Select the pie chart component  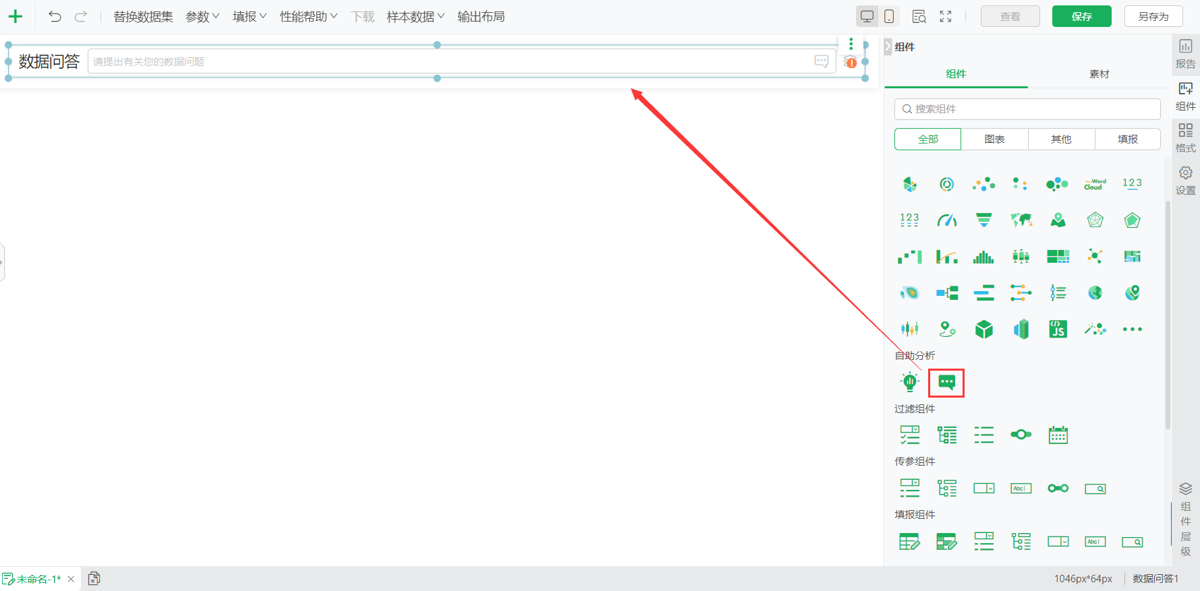point(910,184)
